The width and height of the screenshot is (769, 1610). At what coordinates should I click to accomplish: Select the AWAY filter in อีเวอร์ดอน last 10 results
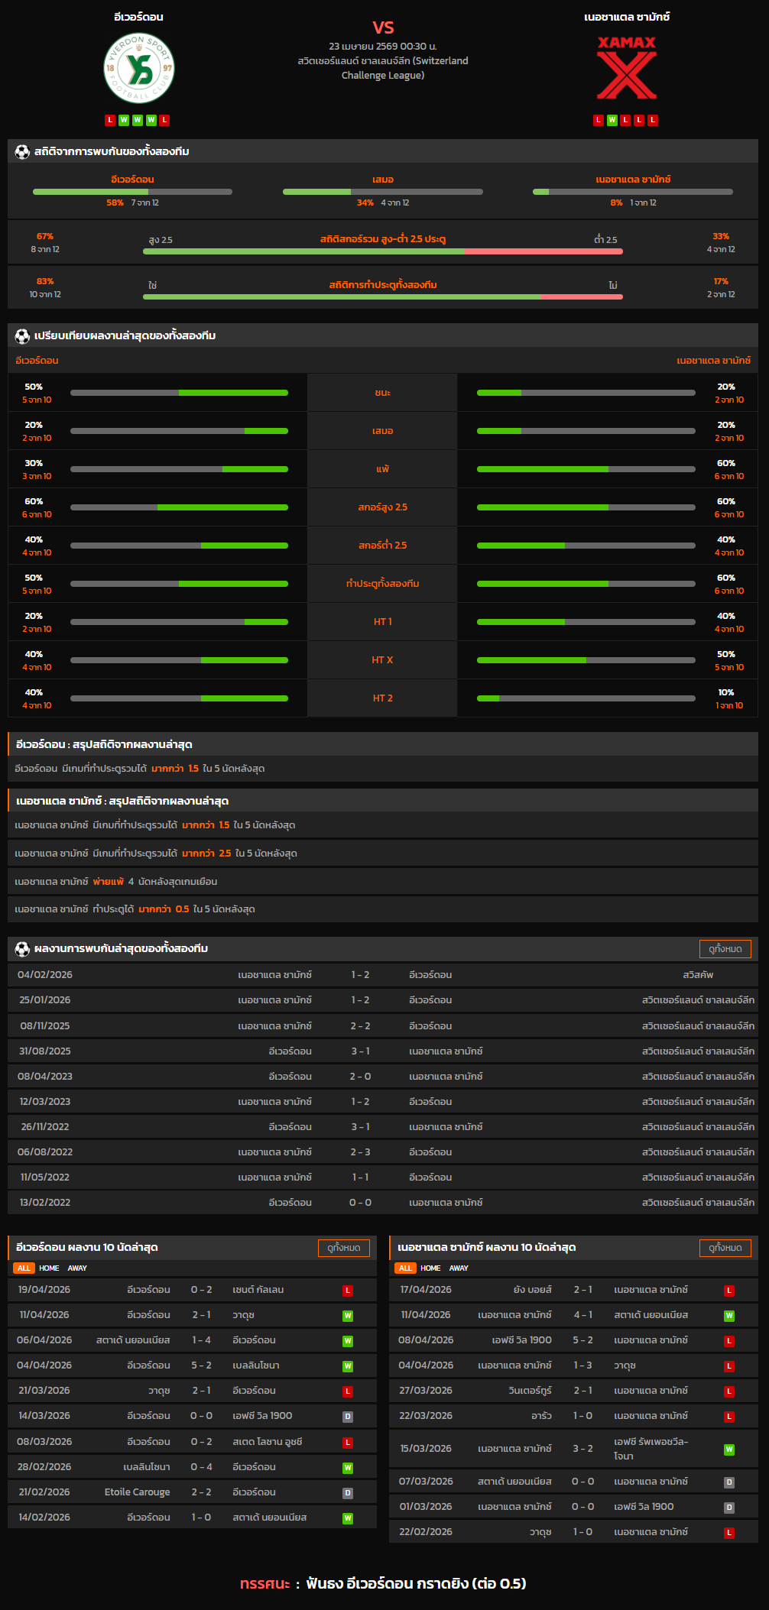[x=77, y=1268]
